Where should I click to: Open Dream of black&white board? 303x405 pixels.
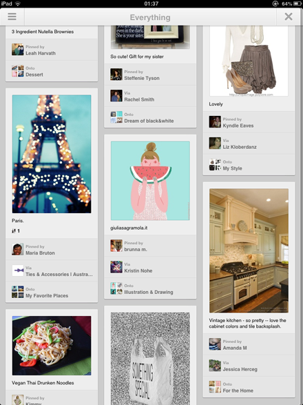pos(149,121)
